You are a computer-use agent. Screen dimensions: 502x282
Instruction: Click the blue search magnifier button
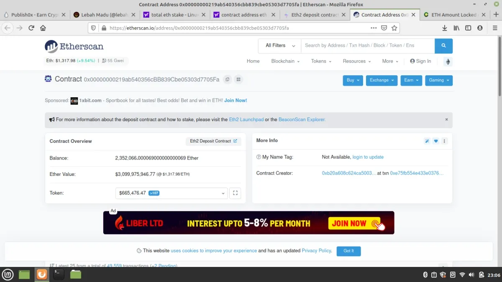444,46
